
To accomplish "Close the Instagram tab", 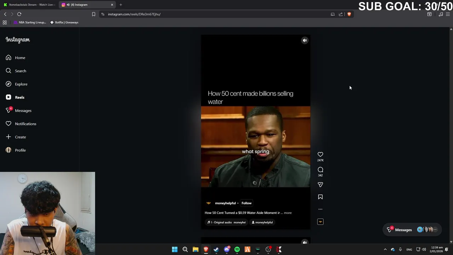I will click(x=112, y=5).
